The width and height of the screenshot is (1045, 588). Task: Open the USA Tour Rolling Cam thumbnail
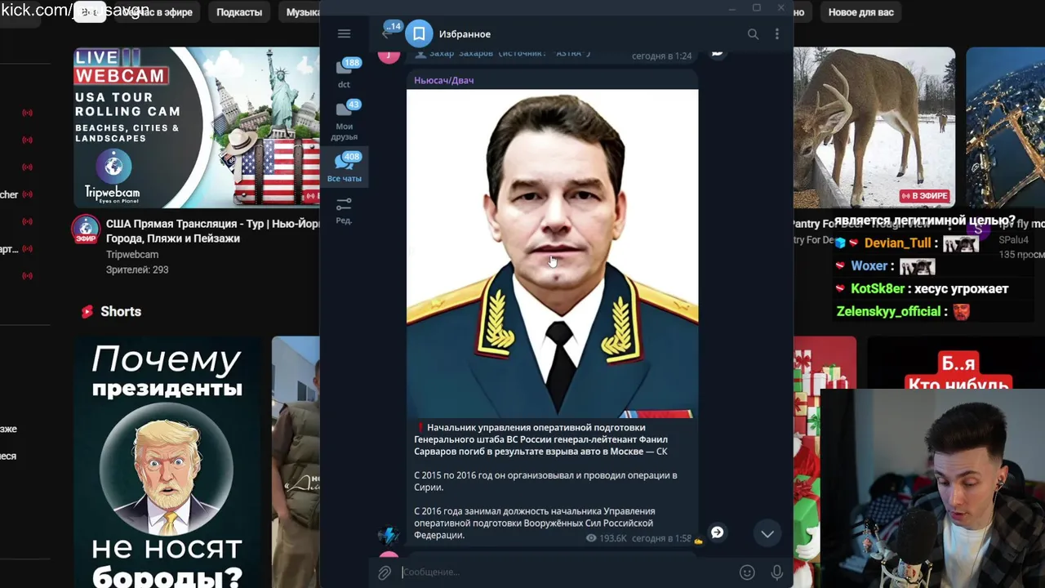pyautogui.click(x=197, y=127)
